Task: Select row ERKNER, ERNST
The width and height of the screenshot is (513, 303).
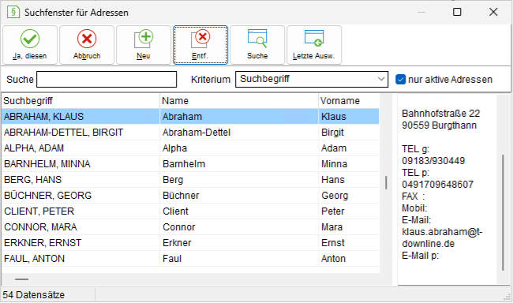Action: click(190, 242)
